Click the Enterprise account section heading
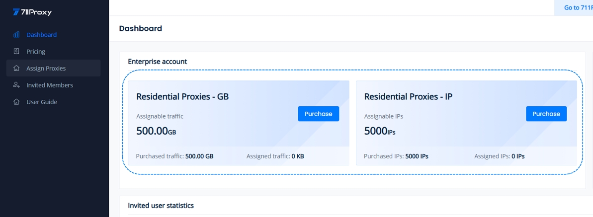 point(157,62)
